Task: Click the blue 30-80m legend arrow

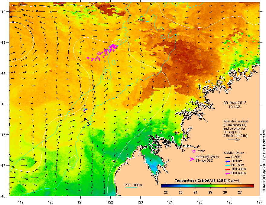Action: pyautogui.click(x=227, y=162)
